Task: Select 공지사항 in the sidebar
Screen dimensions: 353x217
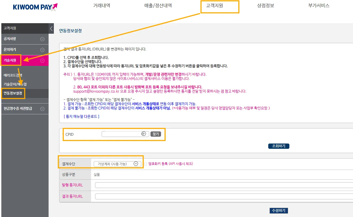Action: click(10, 39)
